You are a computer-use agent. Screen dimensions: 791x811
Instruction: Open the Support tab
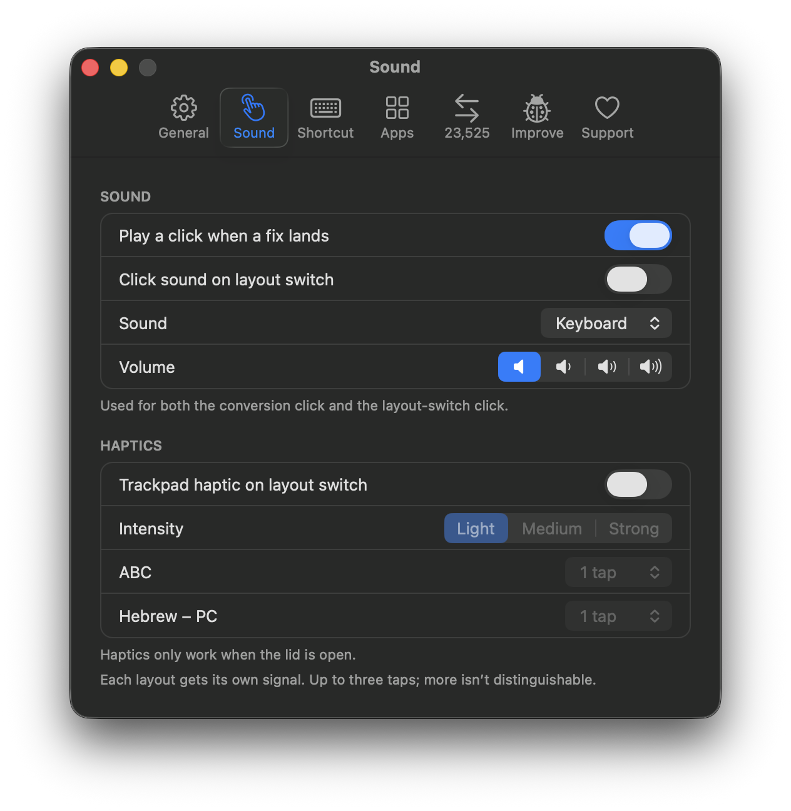pyautogui.click(x=607, y=118)
